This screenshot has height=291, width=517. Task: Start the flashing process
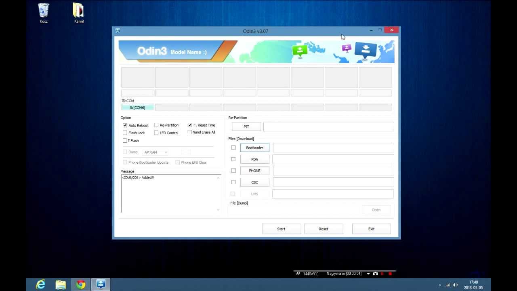point(282,229)
